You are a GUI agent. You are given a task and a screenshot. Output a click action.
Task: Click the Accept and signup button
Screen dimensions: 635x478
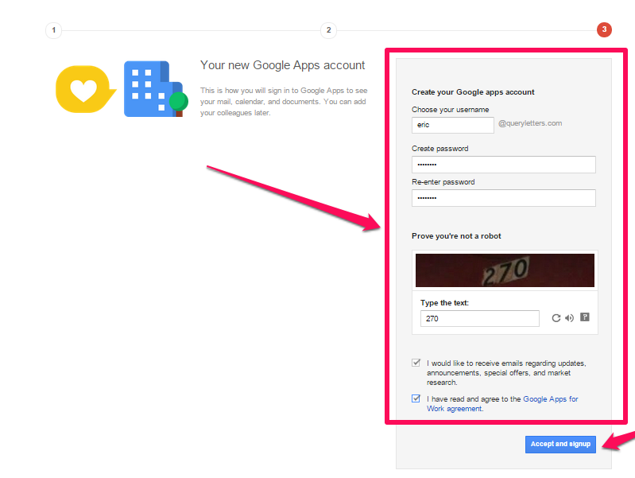click(560, 445)
